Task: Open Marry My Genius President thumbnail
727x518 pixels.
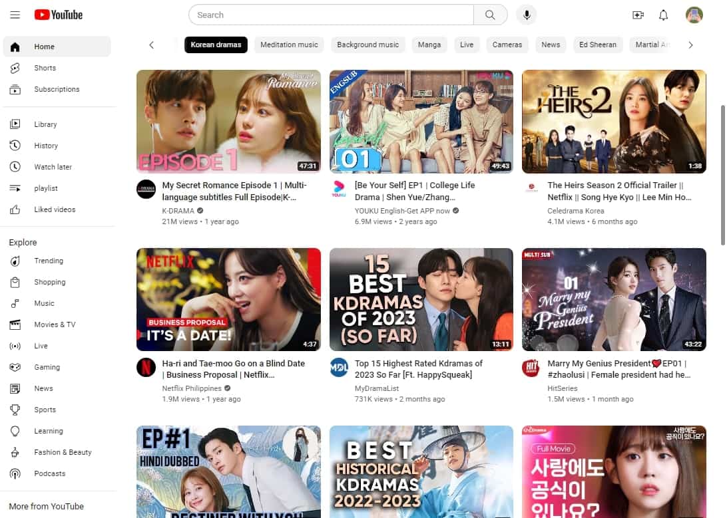Action: pyautogui.click(x=614, y=299)
